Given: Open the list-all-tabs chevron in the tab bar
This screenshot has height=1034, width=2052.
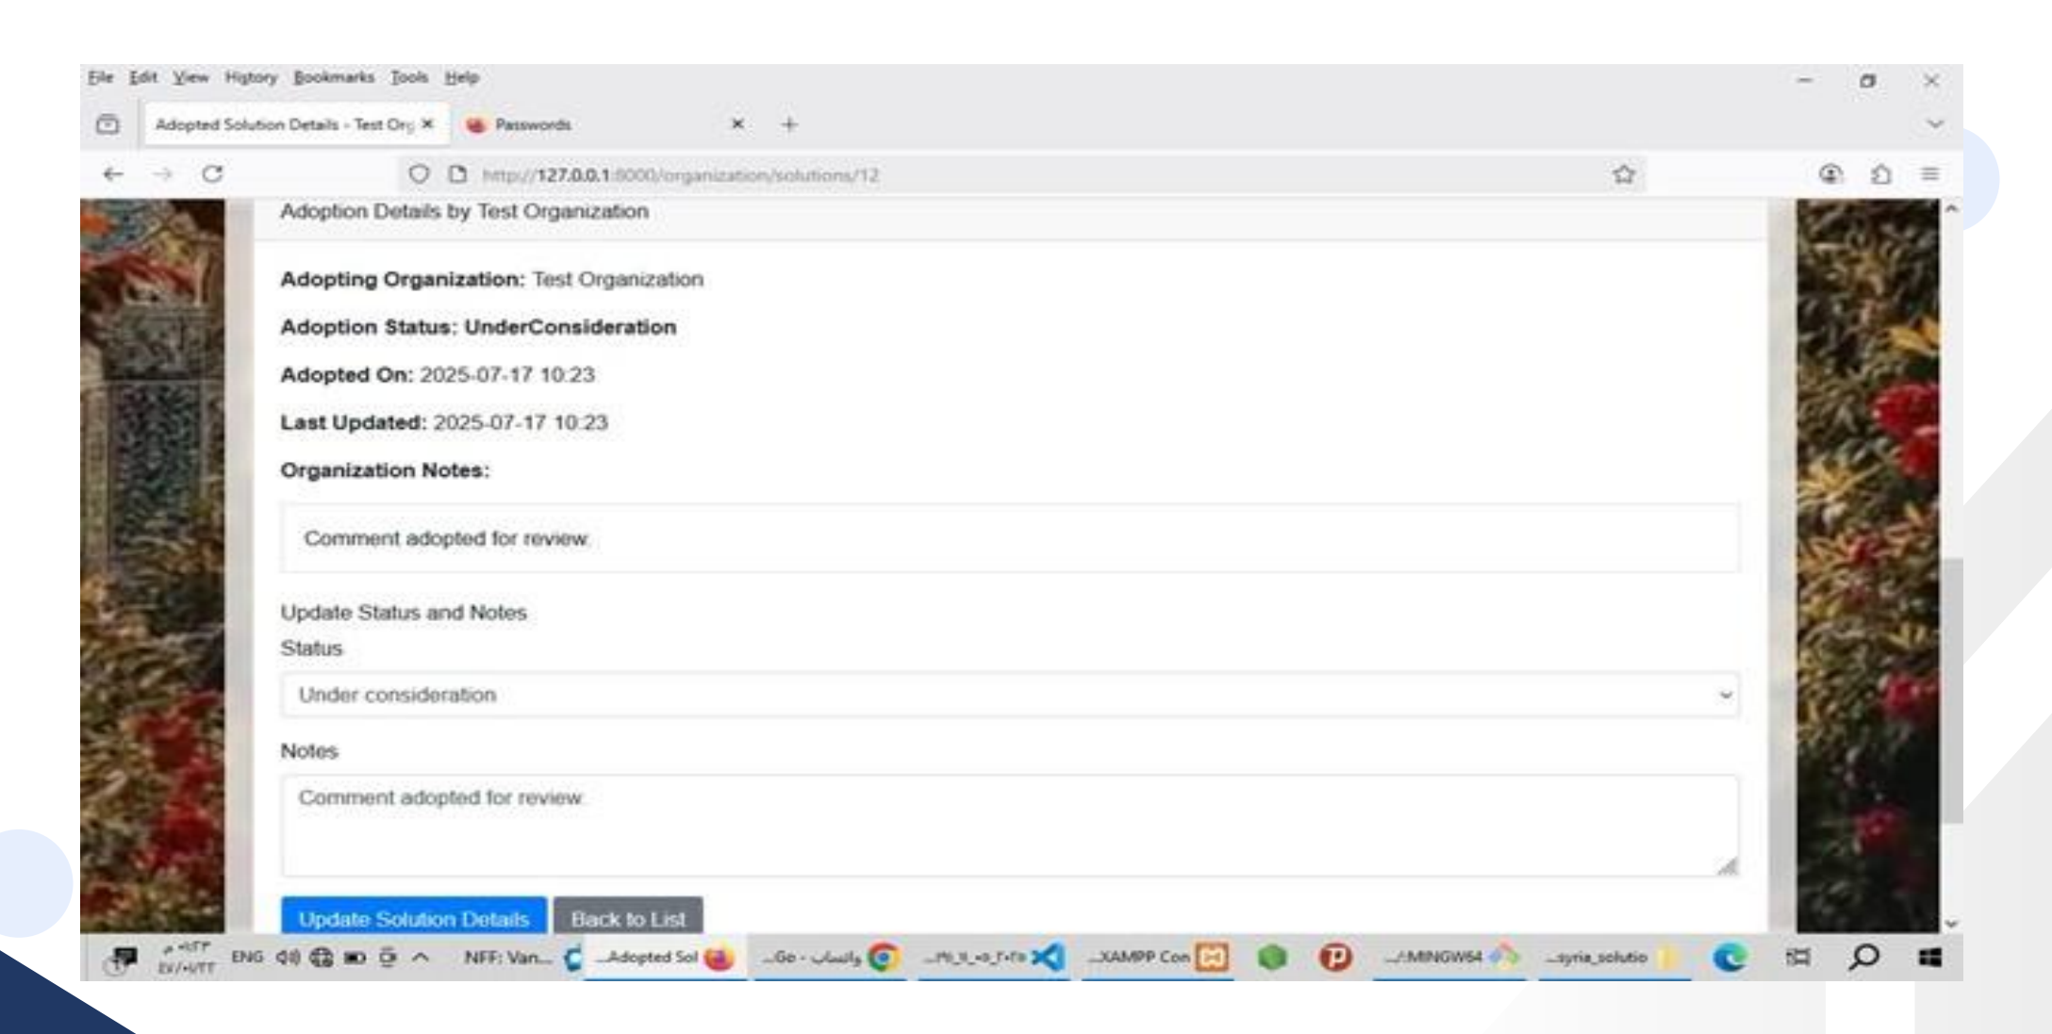Looking at the screenshot, I should (x=1935, y=123).
